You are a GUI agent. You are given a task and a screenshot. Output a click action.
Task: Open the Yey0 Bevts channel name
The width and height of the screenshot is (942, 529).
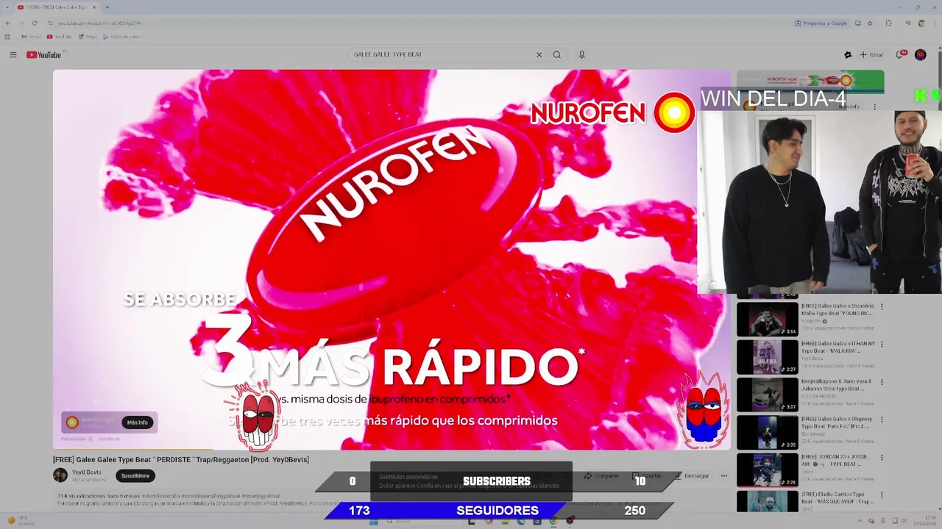tap(87, 472)
